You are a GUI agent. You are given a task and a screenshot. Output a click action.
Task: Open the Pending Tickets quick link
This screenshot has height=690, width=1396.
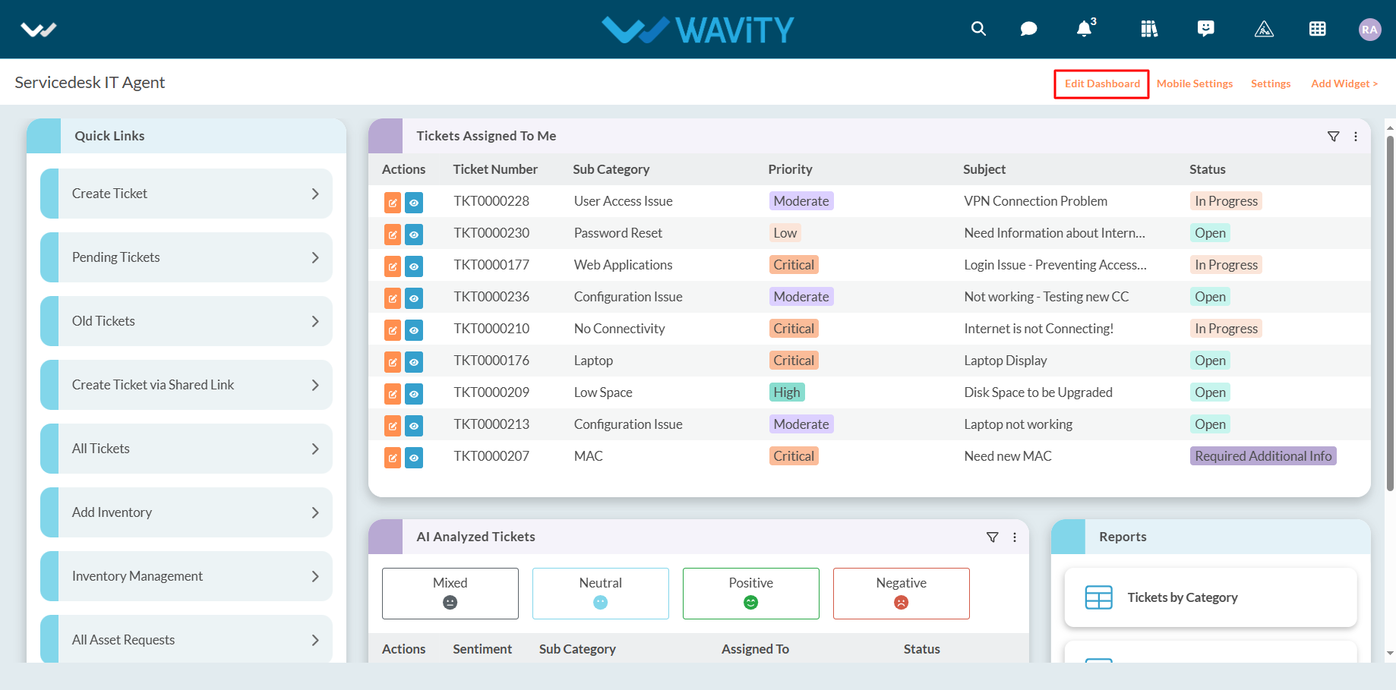[187, 257]
